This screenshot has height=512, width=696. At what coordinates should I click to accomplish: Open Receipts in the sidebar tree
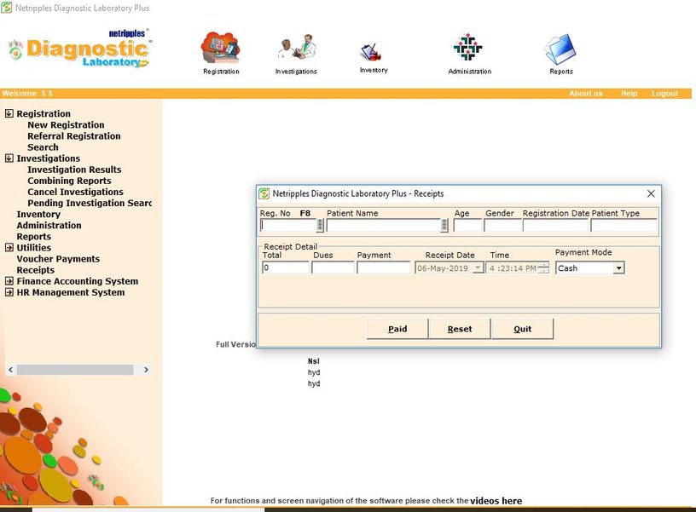pos(36,270)
